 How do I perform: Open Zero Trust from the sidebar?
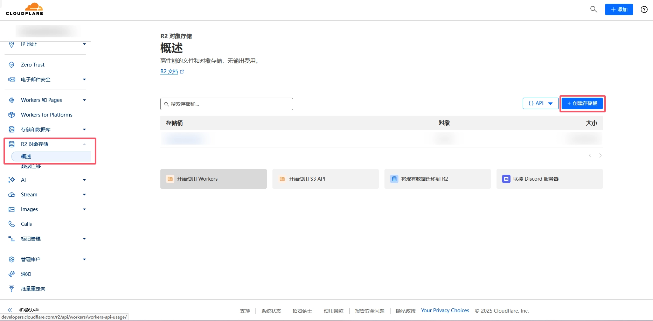pyautogui.click(x=33, y=65)
